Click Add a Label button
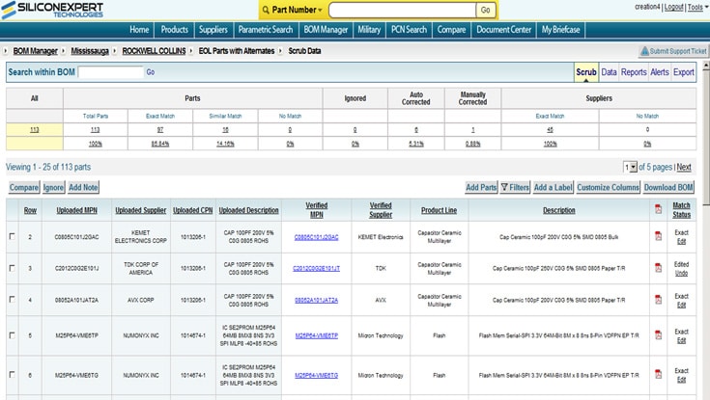The image size is (710, 400). pyautogui.click(x=553, y=187)
